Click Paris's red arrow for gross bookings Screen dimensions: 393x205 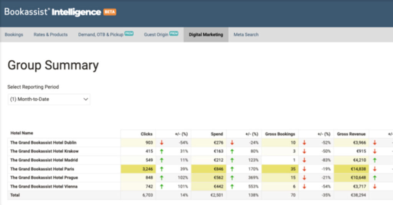pyautogui.click(x=304, y=169)
